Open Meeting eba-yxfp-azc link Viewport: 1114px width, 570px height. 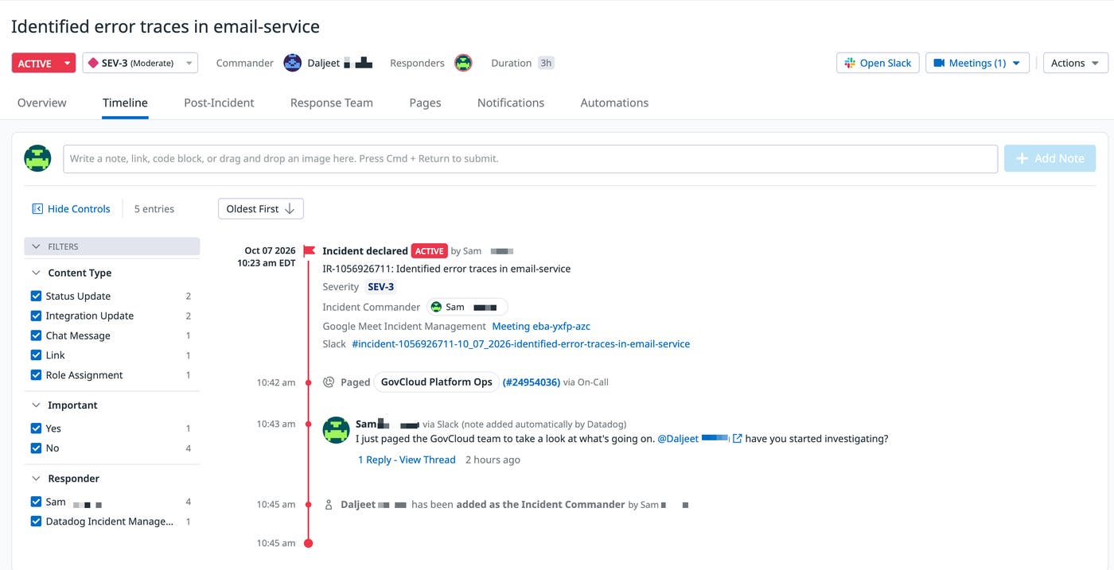point(541,326)
